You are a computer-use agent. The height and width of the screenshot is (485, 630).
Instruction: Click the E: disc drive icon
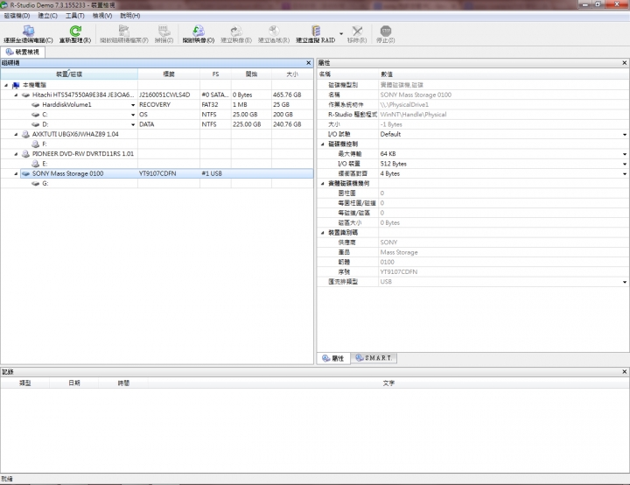35,164
